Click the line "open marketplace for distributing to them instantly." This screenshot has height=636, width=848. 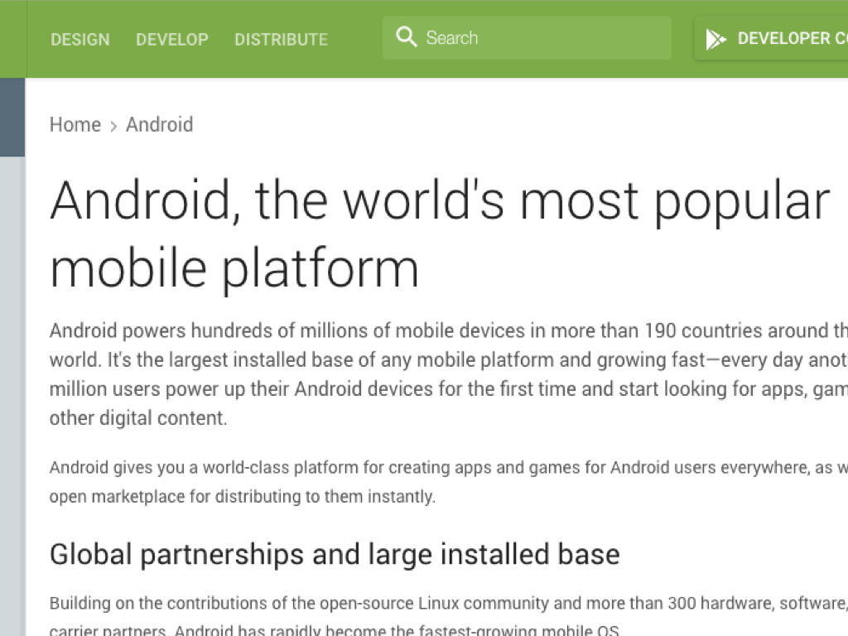pos(243,496)
